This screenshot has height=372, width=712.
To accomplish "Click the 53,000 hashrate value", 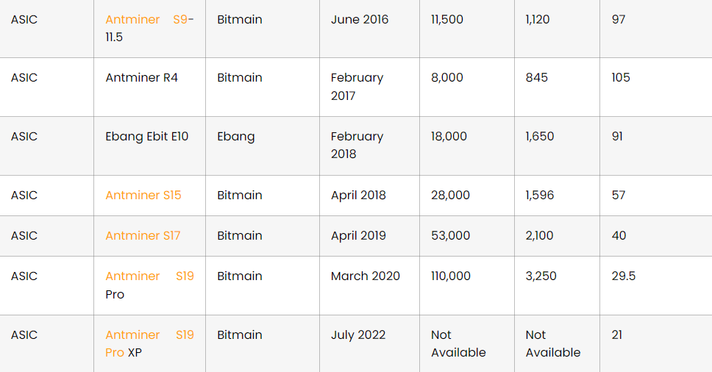I will pyautogui.click(x=450, y=236).
